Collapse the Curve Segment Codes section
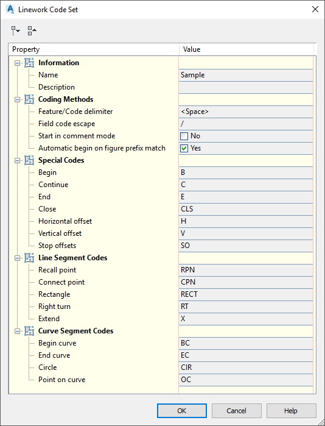The image size is (325, 426). [x=18, y=331]
